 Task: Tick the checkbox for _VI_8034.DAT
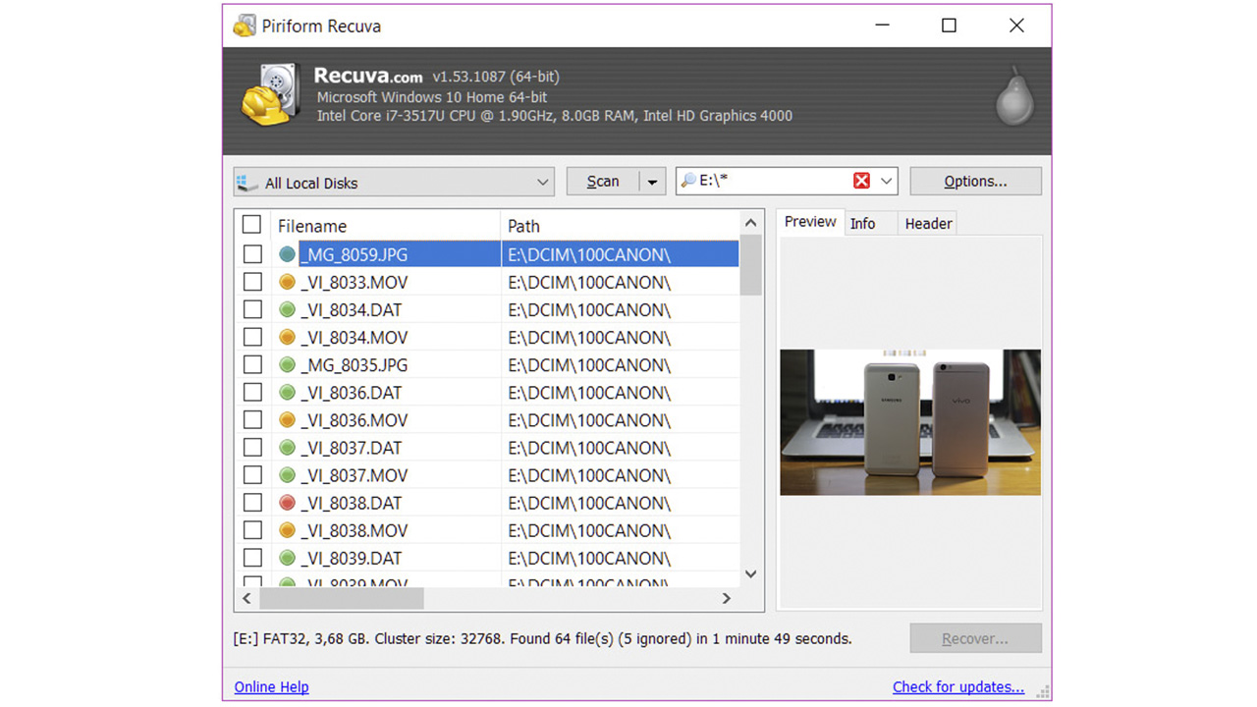[252, 309]
